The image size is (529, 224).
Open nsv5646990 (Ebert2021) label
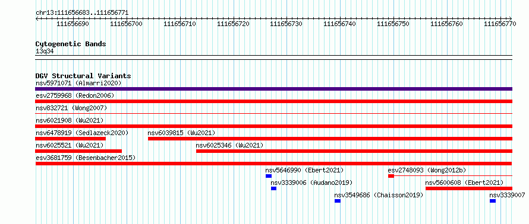pyautogui.click(x=305, y=170)
